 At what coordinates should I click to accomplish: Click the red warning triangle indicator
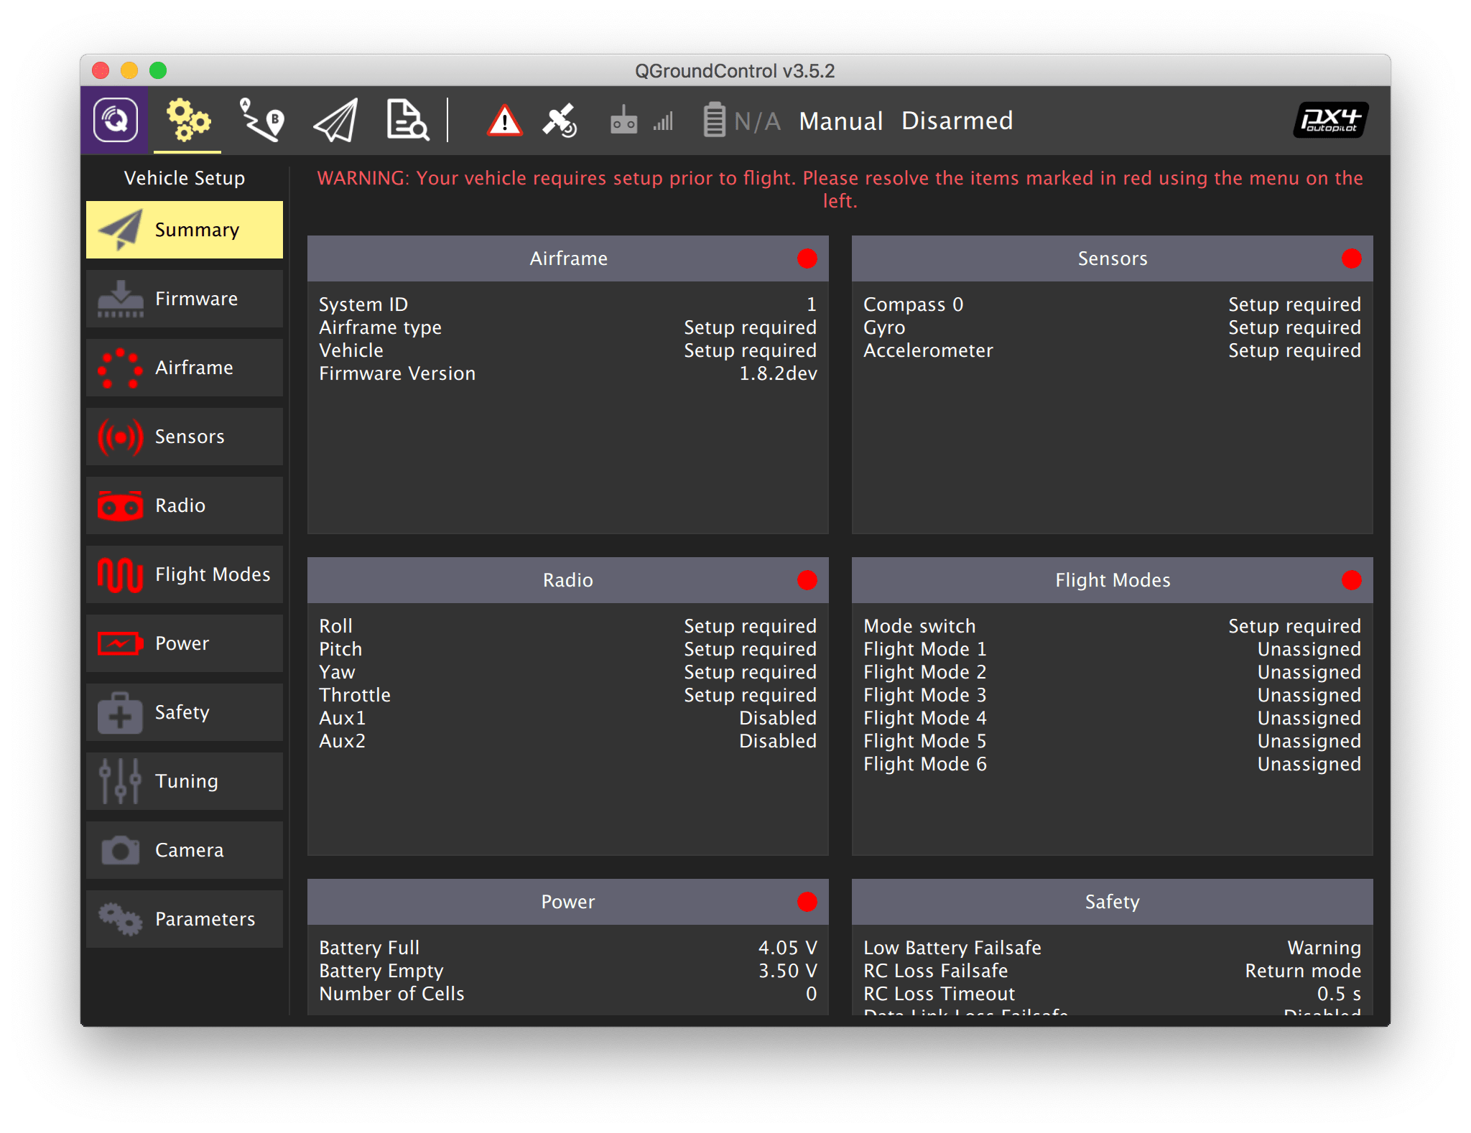point(504,121)
